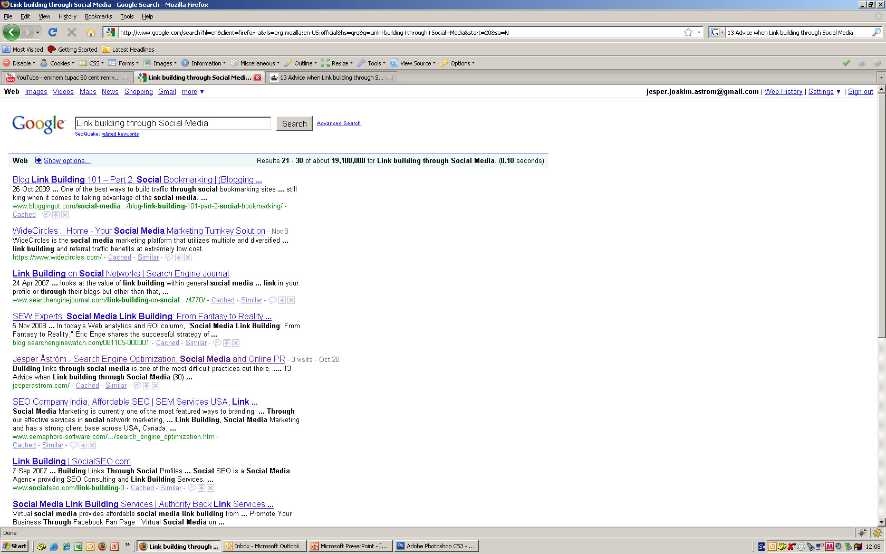
Task: Open Google Videos link
Action: (x=63, y=91)
